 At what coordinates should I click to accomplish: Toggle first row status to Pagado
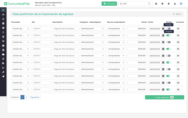coord(168,29)
